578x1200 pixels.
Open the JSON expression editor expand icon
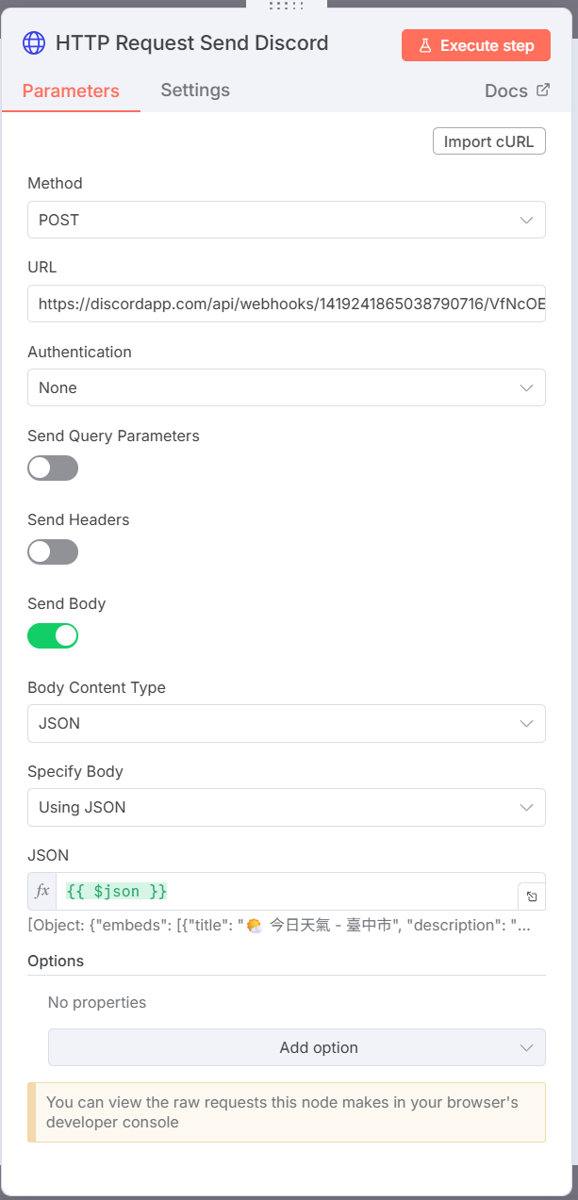click(532, 896)
